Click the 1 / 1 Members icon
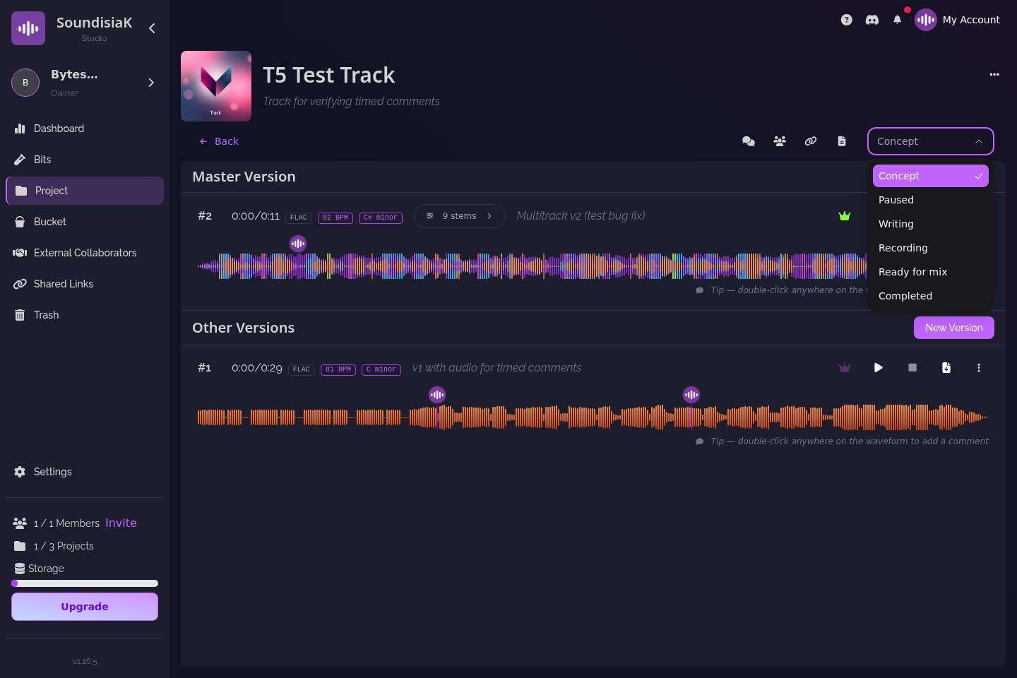The width and height of the screenshot is (1017, 678). pyautogui.click(x=20, y=523)
